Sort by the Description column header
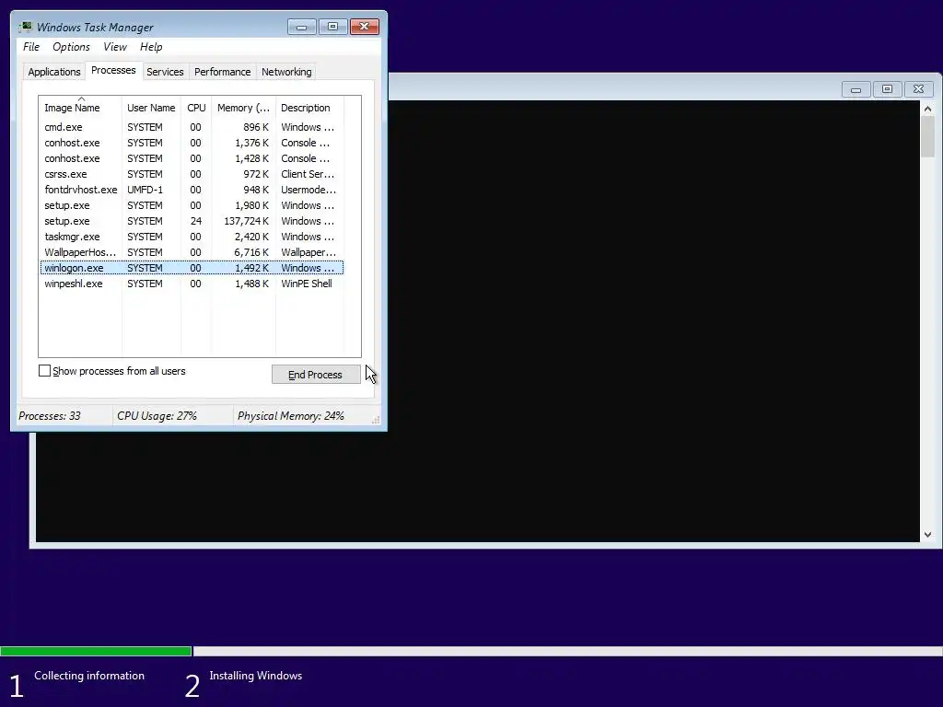Viewport: 943px width, 707px height. coord(309,108)
